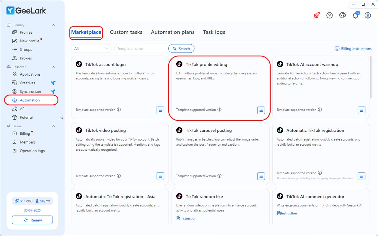Open details icon on TikTok account login card
The width and height of the screenshot is (378, 236).
(160, 110)
